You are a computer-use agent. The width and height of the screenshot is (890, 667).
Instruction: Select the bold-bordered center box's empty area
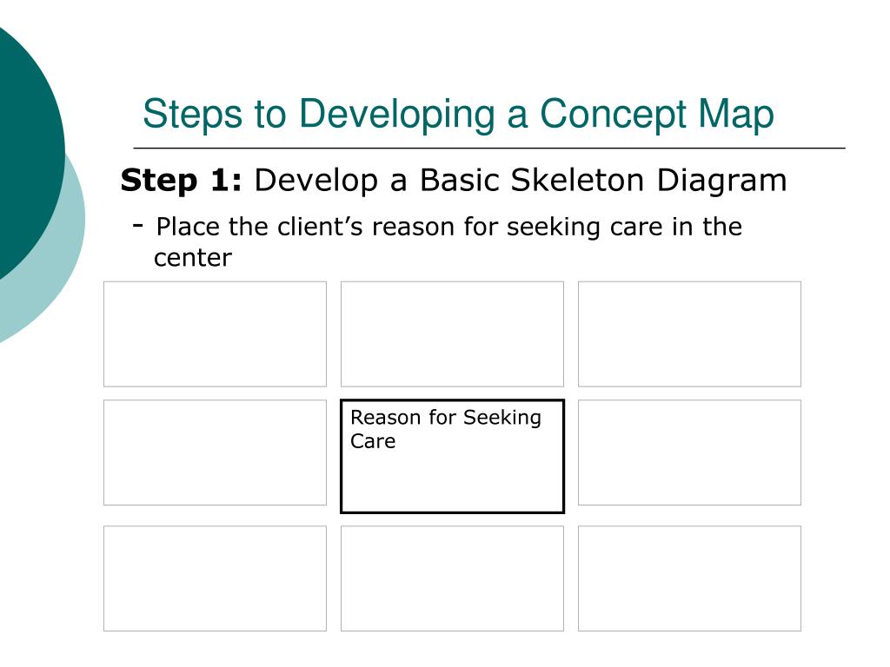(x=452, y=482)
